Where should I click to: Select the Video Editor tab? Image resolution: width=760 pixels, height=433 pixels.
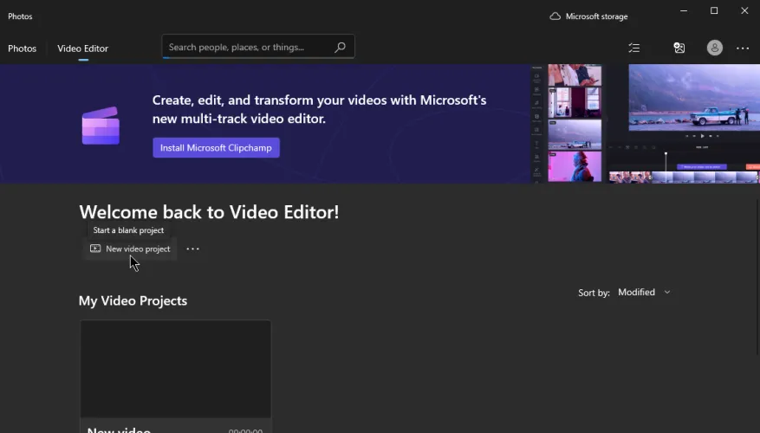82,48
